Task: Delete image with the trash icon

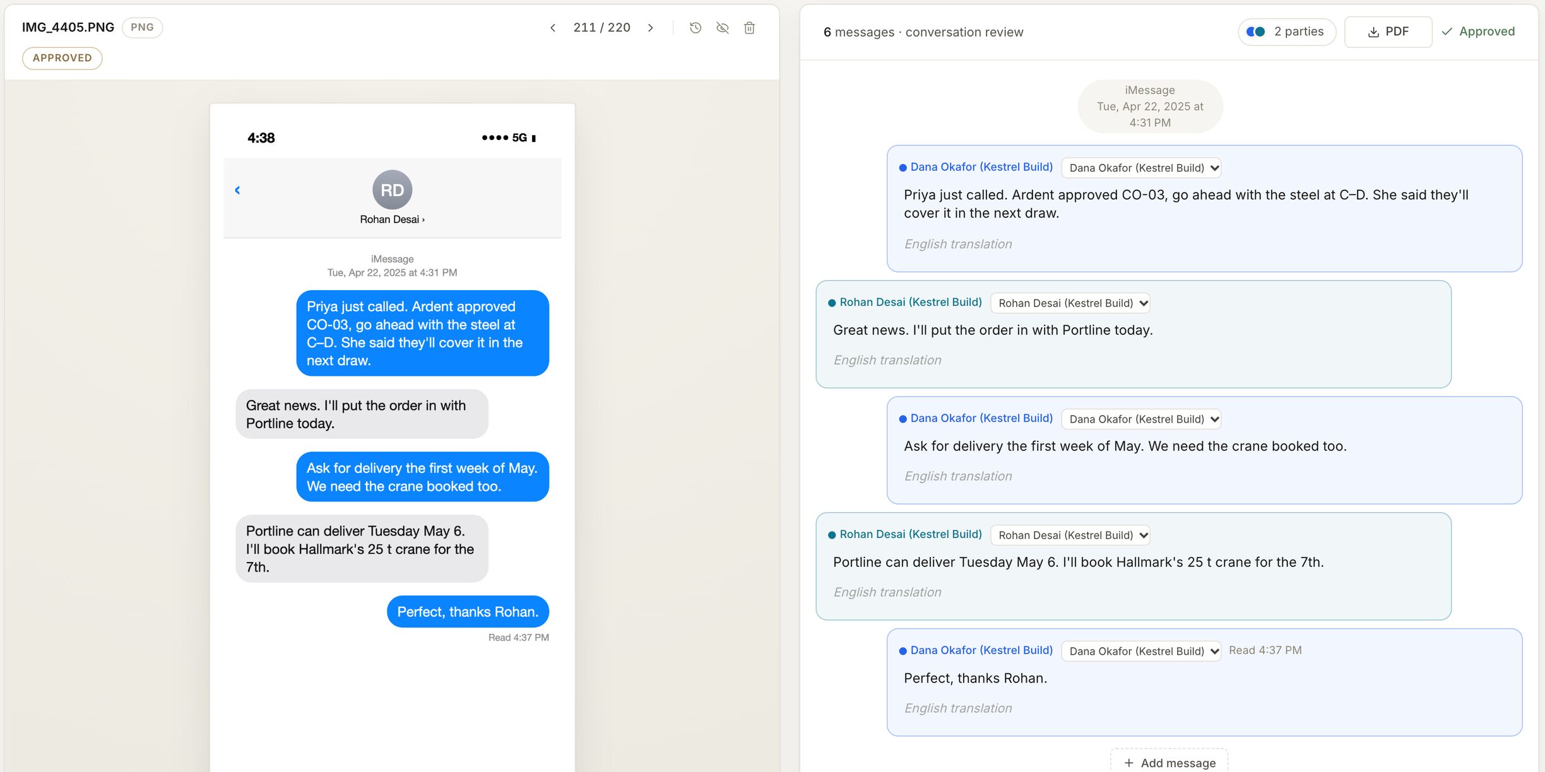Action: pyautogui.click(x=750, y=28)
